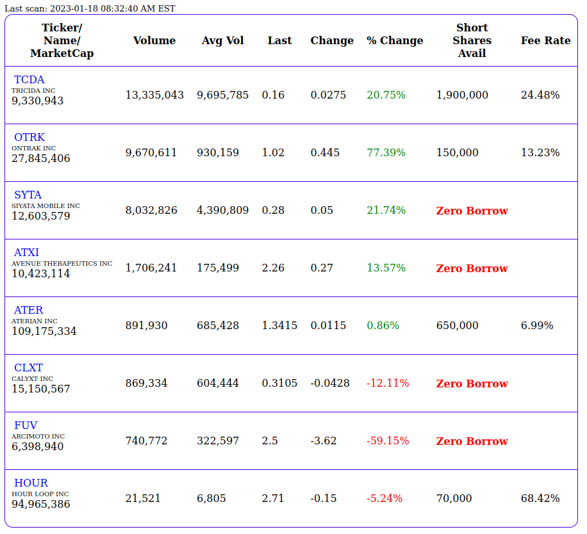Click OTRK percent change 77.39%
This screenshot has height=534, width=587.
point(386,152)
